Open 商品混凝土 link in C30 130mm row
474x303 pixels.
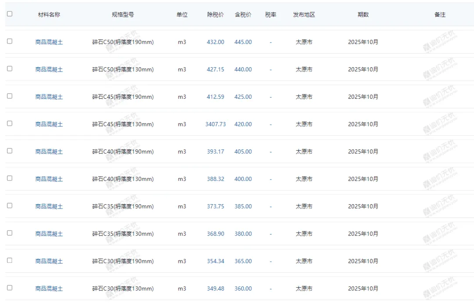pyautogui.click(x=49, y=289)
